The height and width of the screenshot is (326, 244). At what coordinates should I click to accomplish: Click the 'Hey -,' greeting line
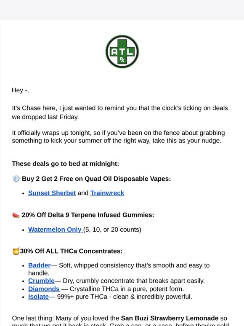coord(20,90)
